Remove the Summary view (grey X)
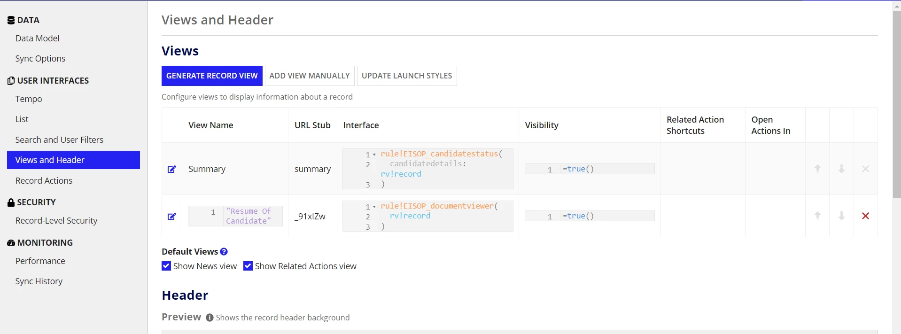The height and width of the screenshot is (334, 901). tap(865, 169)
